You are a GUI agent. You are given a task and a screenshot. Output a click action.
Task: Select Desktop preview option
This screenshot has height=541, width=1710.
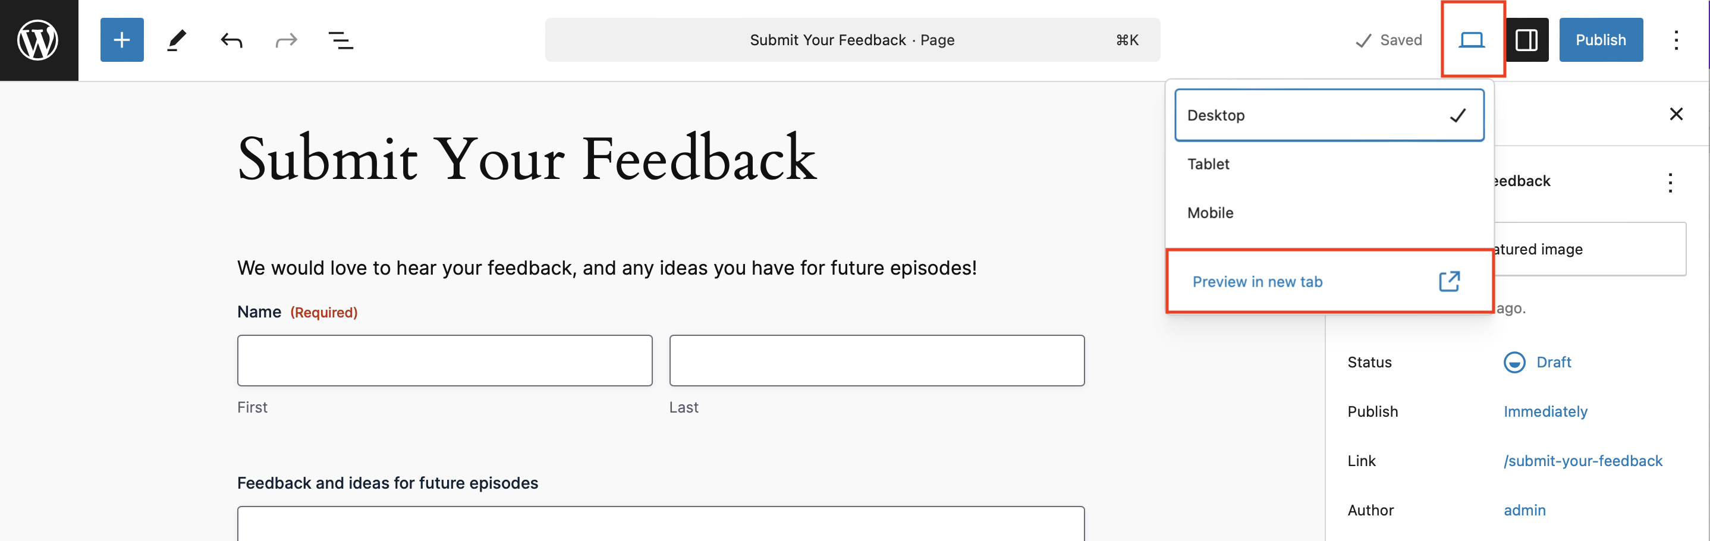click(x=1329, y=115)
